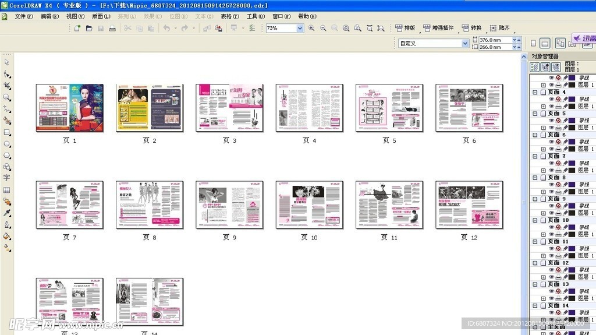Toggle visibility eye of Page 4 guides layer
Image resolution: width=596 pixels, height=335 pixels.
(x=551, y=99)
